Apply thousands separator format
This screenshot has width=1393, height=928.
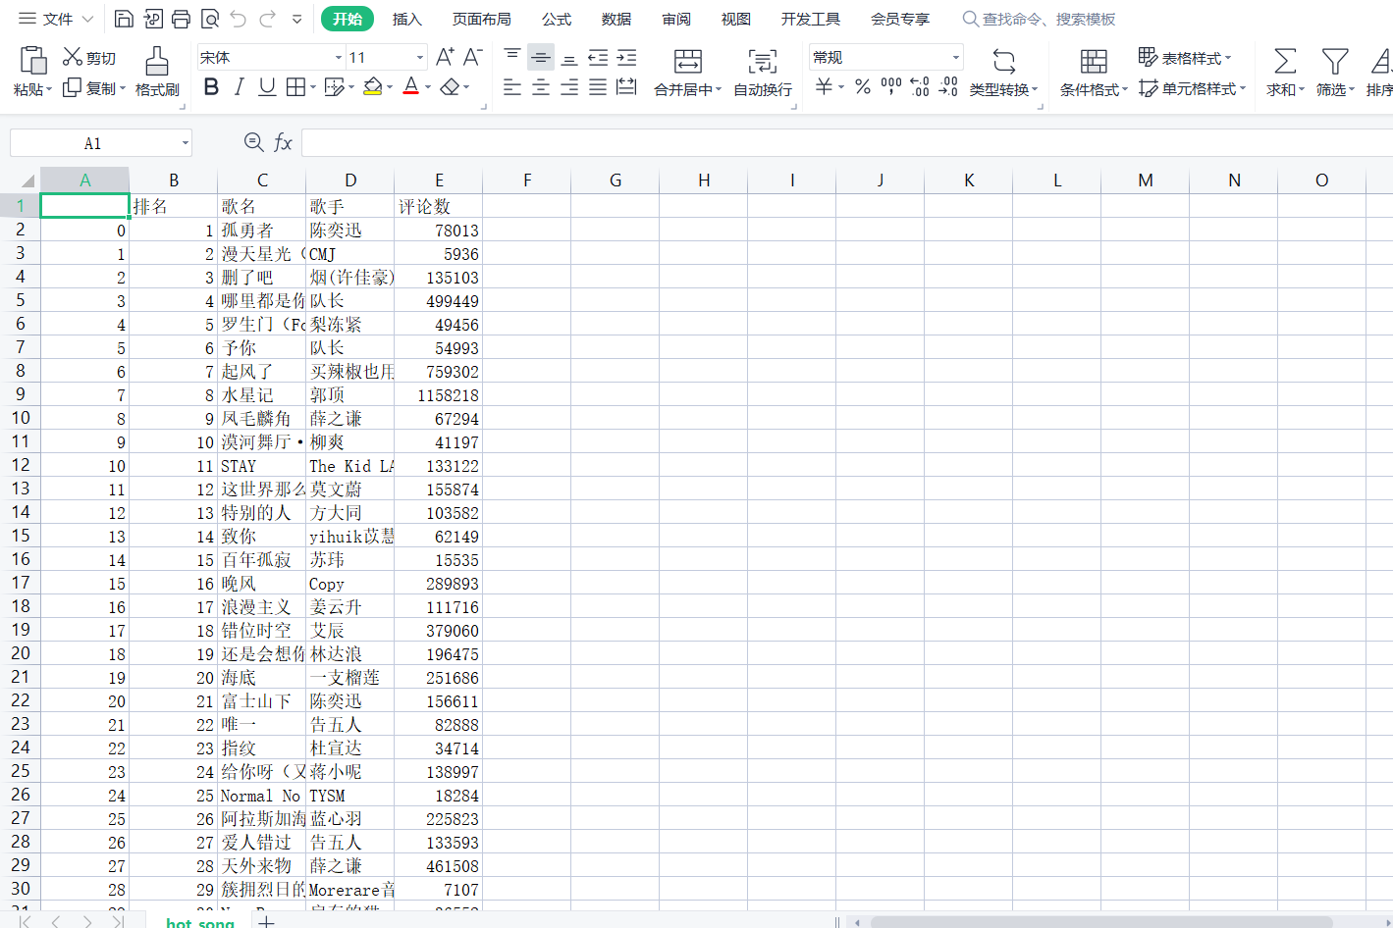(890, 87)
